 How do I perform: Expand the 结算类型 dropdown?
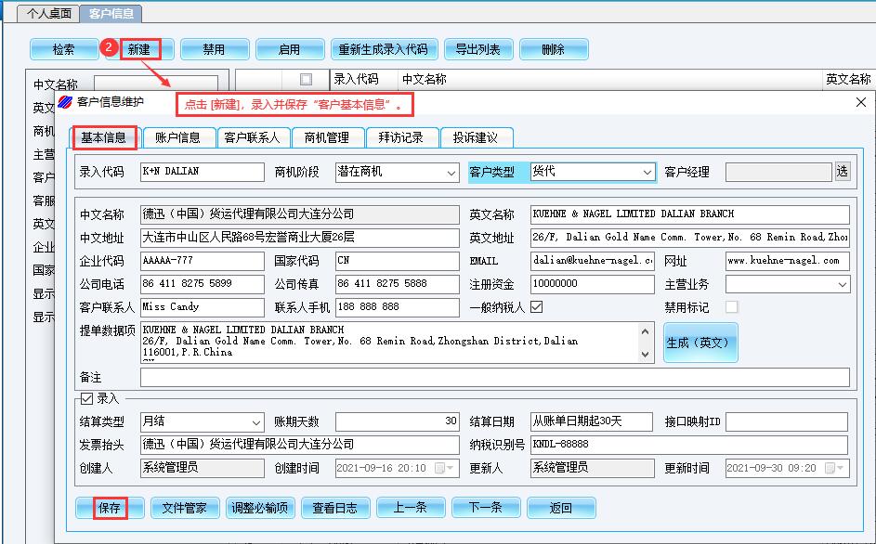coord(256,421)
